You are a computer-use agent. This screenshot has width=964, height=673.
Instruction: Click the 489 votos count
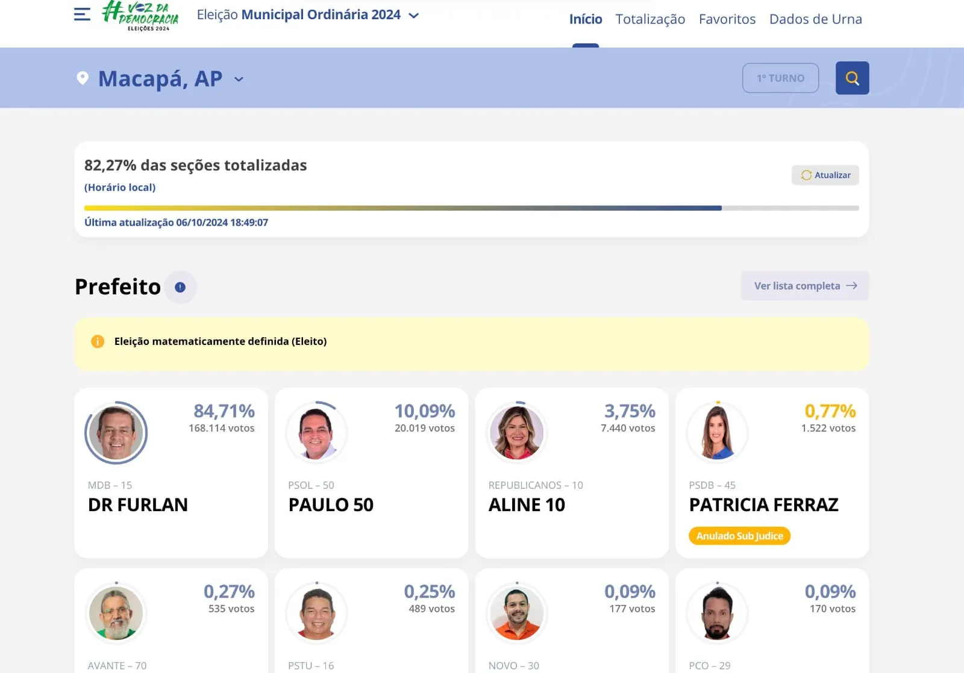(x=431, y=609)
